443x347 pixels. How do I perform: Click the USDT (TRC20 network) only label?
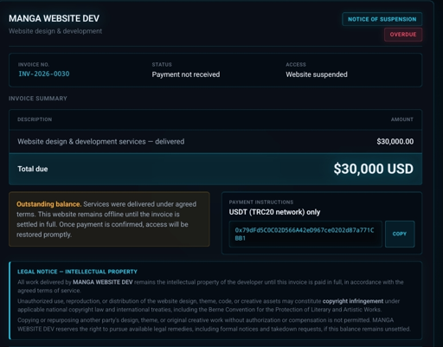[x=274, y=212]
